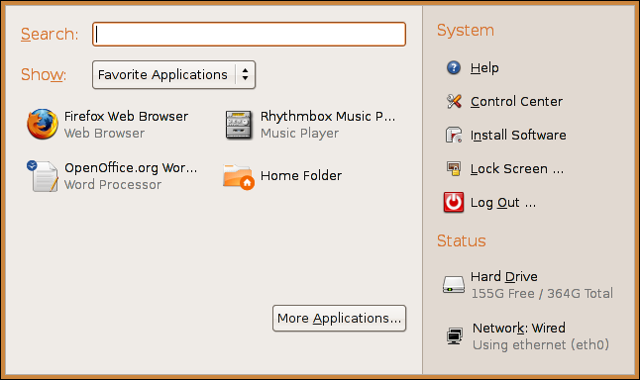The height and width of the screenshot is (380, 640).
Task: Click the More Applications button
Action: click(339, 318)
